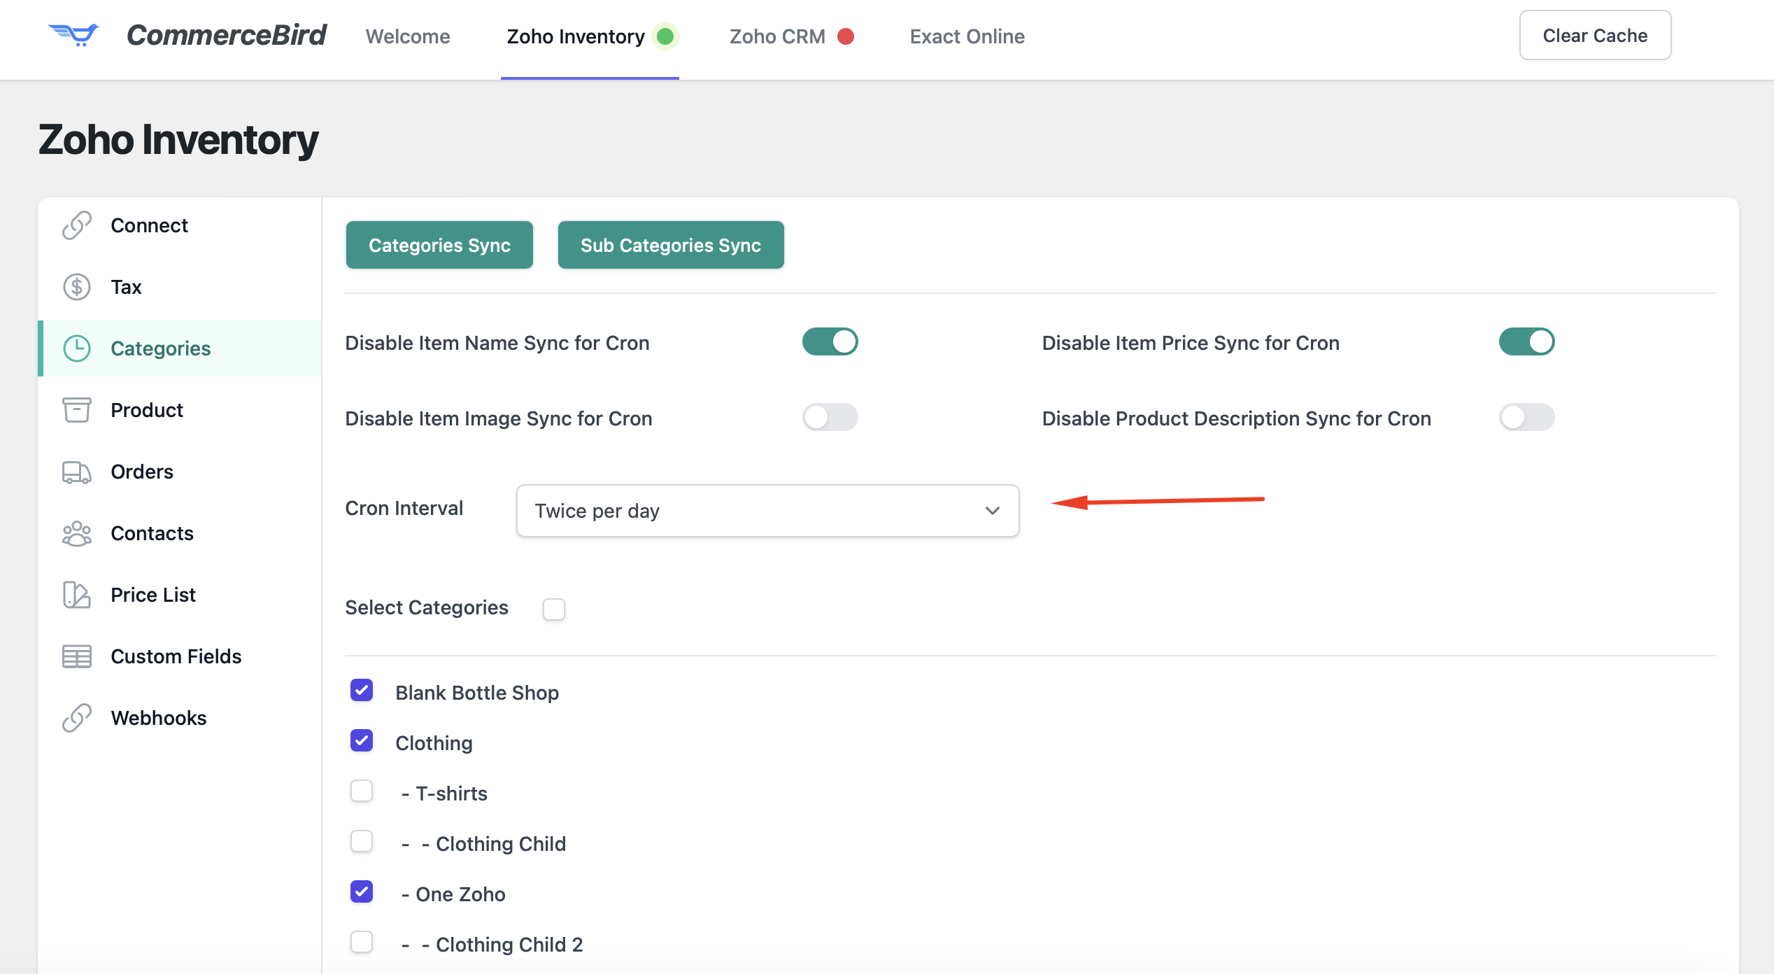Click the Product box icon
Screen dimensions: 1774x974
pos(77,410)
